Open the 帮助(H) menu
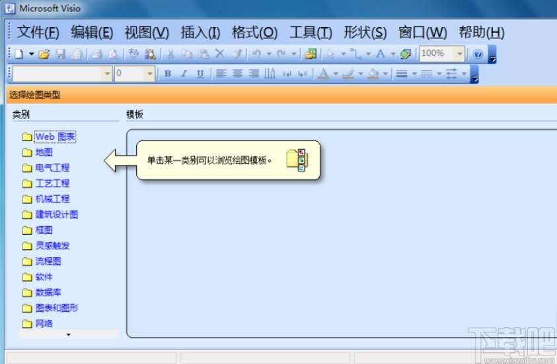557x364 pixels. click(x=481, y=32)
